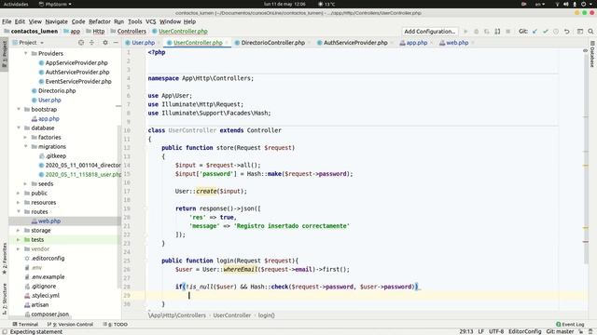This screenshot has width=597, height=335.
Task: Expand the factories folder
Action: tap(26, 138)
